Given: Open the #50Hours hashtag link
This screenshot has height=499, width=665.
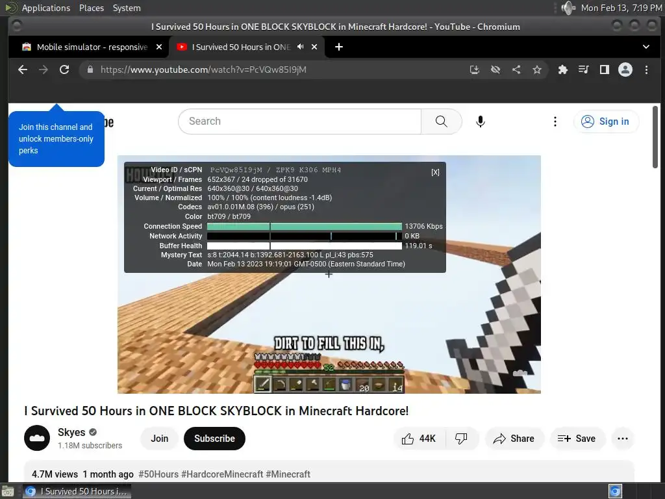Looking at the screenshot, I should (x=158, y=474).
